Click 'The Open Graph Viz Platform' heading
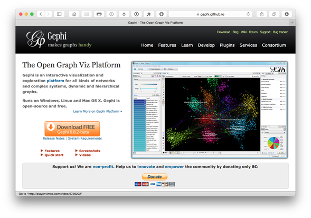 click(x=71, y=65)
